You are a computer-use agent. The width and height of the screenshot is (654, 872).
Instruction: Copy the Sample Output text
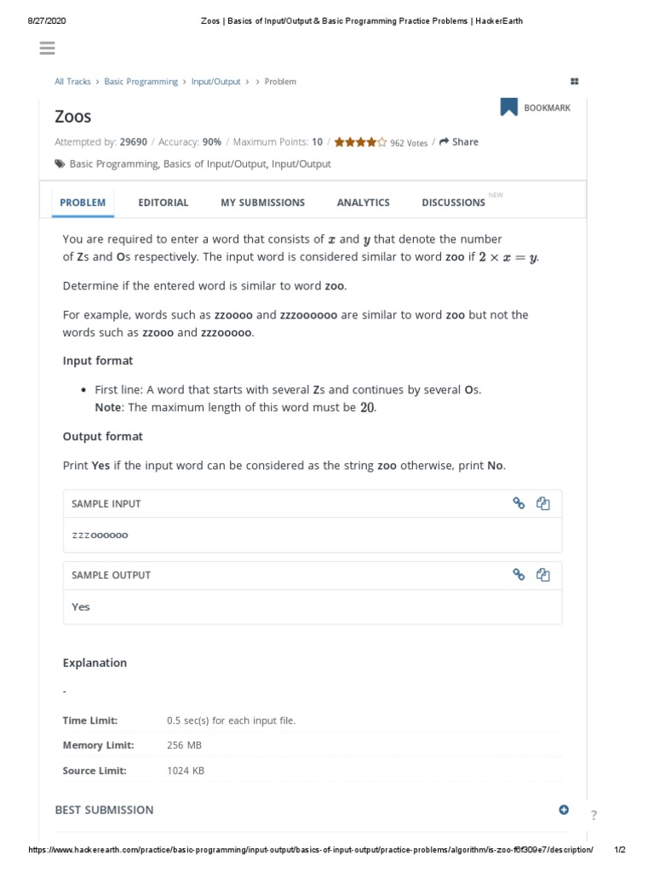(x=542, y=575)
